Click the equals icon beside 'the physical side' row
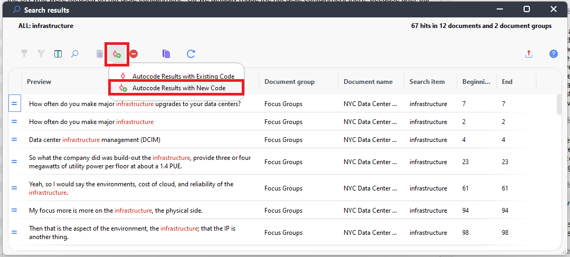The image size is (570, 257). [x=14, y=211]
